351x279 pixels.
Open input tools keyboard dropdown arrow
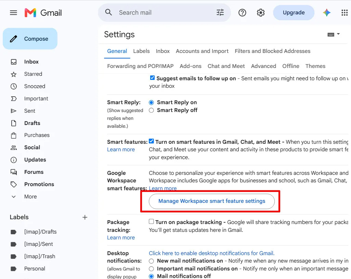tap(338, 34)
